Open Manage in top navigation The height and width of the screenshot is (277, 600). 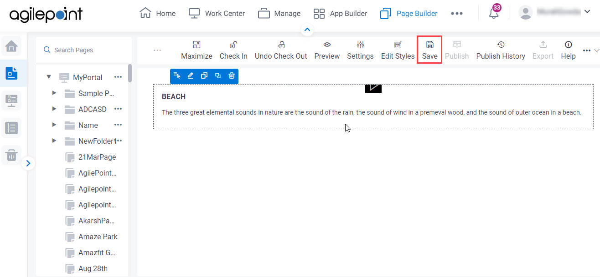[279, 13]
